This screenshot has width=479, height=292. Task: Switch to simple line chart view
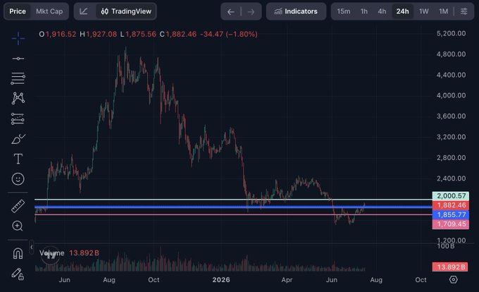pos(84,11)
